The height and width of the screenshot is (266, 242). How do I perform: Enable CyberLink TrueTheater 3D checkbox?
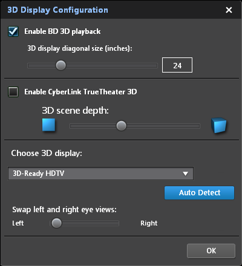click(x=13, y=92)
